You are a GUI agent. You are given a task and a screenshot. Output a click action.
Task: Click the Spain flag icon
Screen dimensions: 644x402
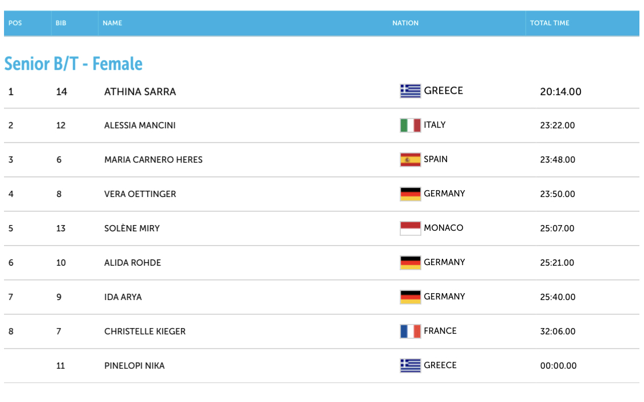[x=410, y=160]
